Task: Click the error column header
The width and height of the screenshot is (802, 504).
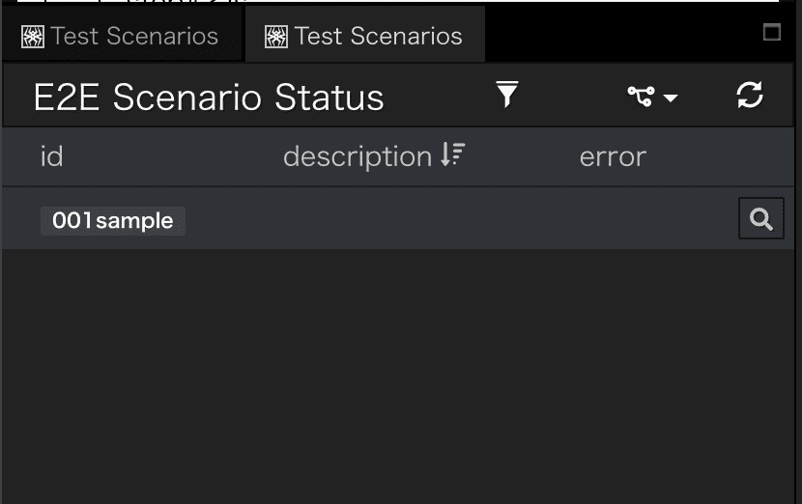Action: [x=613, y=157]
